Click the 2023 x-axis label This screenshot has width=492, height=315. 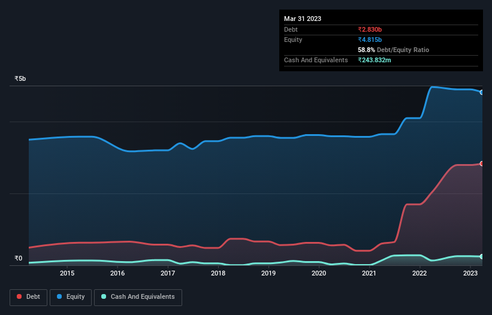click(470, 273)
